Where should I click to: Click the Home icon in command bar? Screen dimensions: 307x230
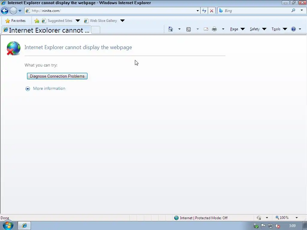click(x=171, y=29)
